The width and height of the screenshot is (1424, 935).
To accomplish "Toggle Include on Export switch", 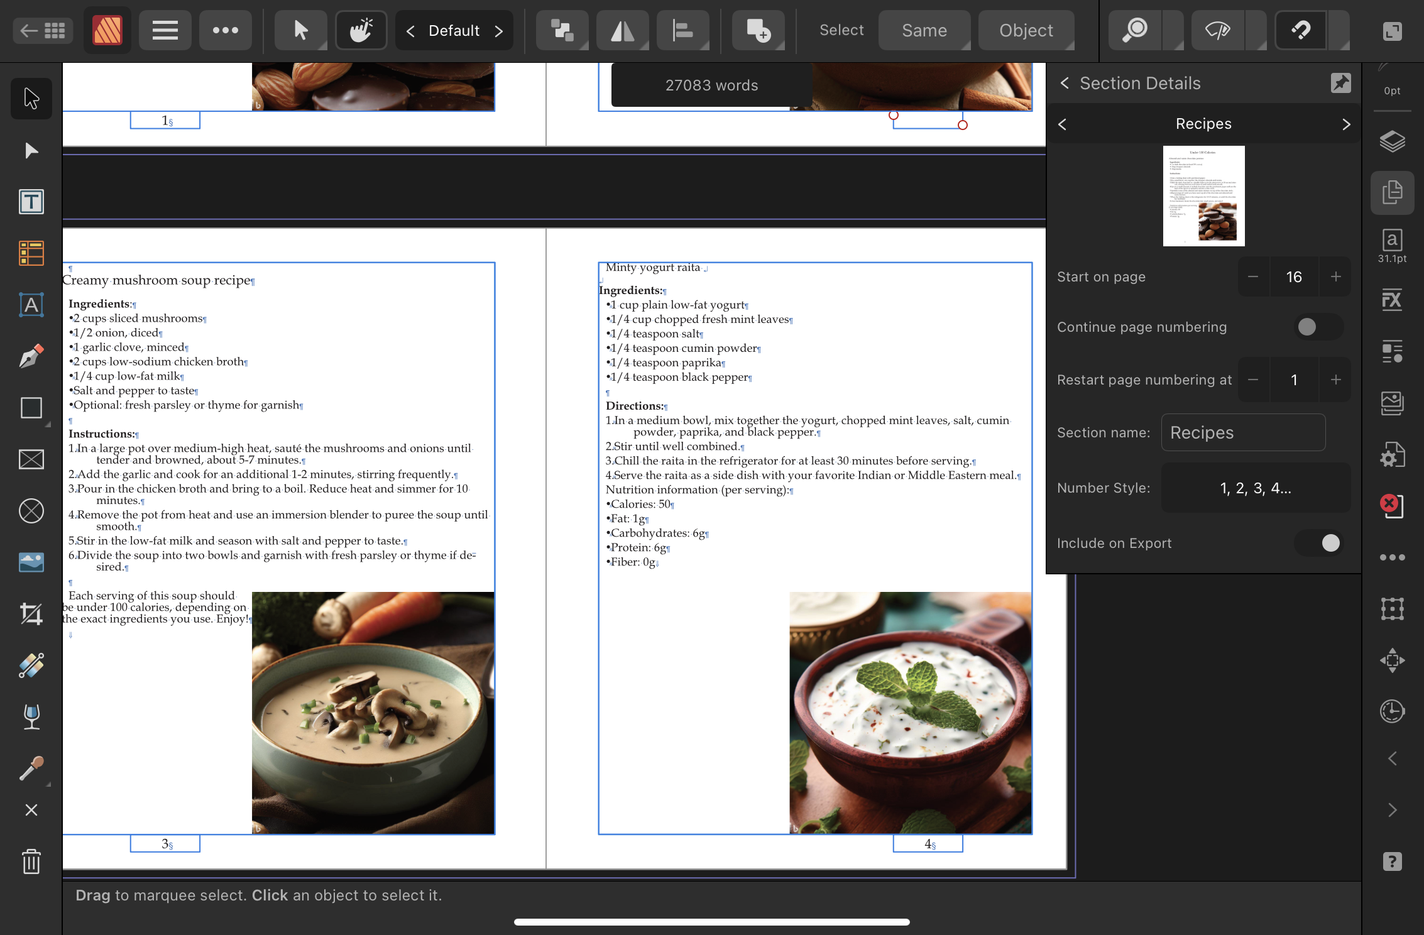I will pyautogui.click(x=1318, y=543).
